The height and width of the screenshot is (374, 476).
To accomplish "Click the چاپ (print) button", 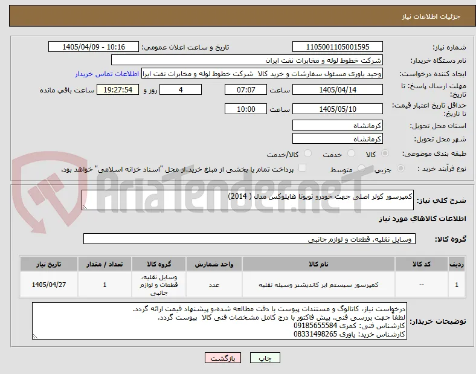I will [265, 358].
